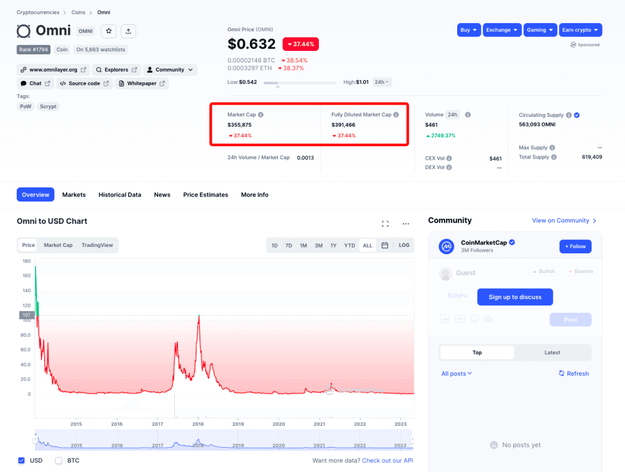
Task: Toggle the USD checkbox
Action: (x=21, y=460)
